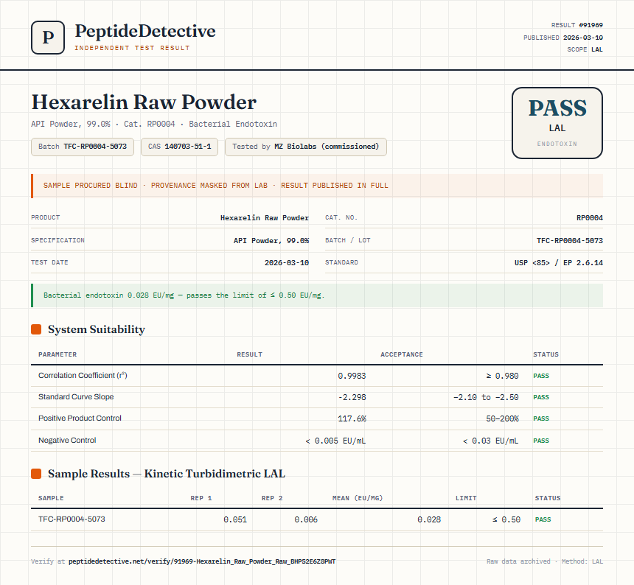The image size is (634, 585).
Task: Click the INDEPENDENT TEST RESULT tagline
Action: tap(132, 48)
